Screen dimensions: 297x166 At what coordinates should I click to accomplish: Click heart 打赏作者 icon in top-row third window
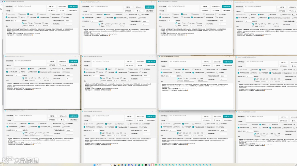tap(213, 10)
